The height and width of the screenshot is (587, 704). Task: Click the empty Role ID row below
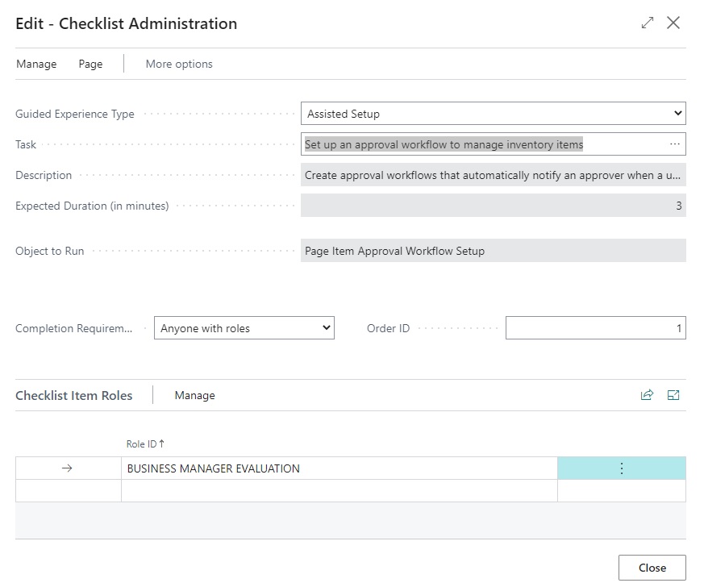pos(339,491)
